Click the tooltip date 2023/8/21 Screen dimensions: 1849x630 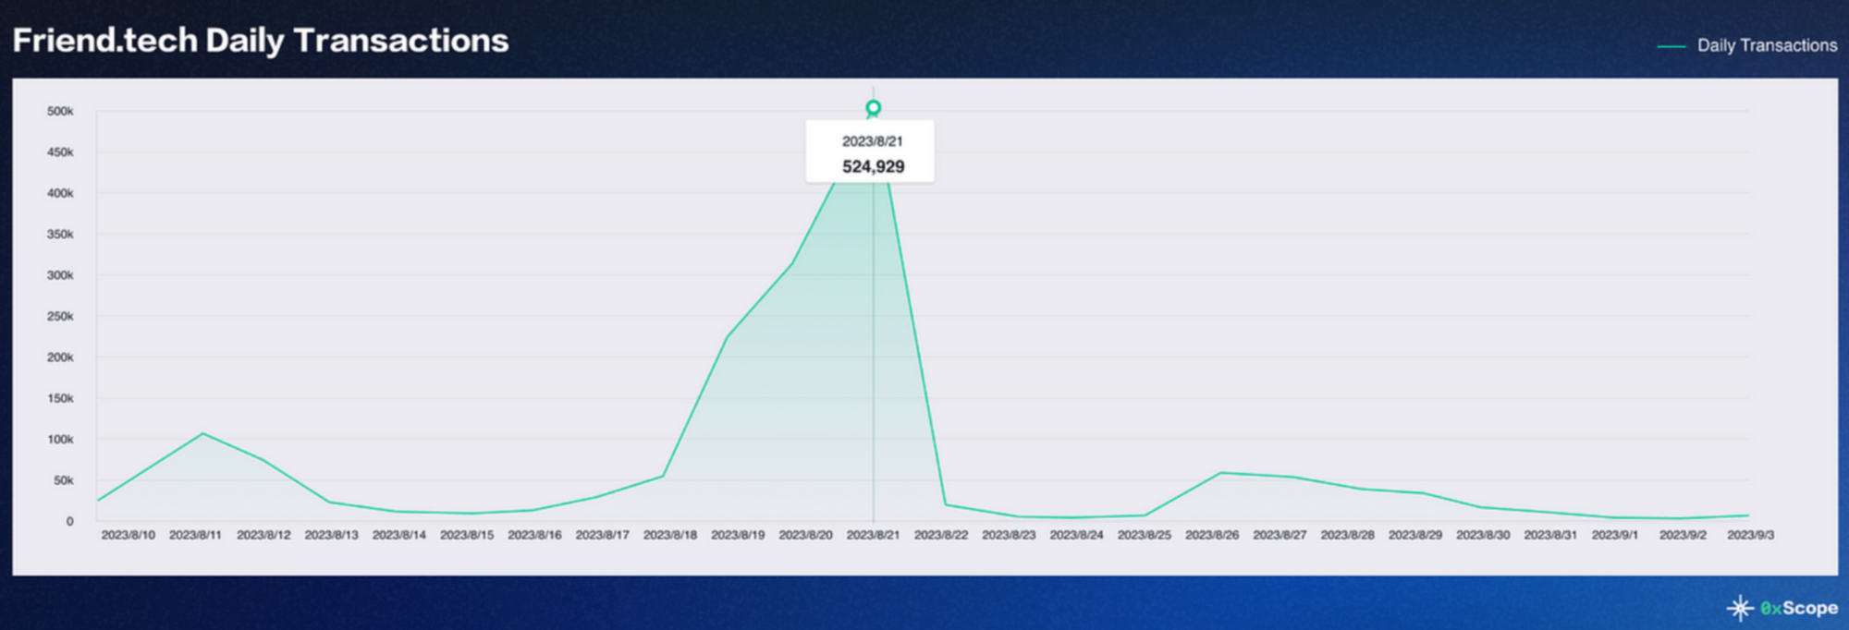click(x=872, y=141)
